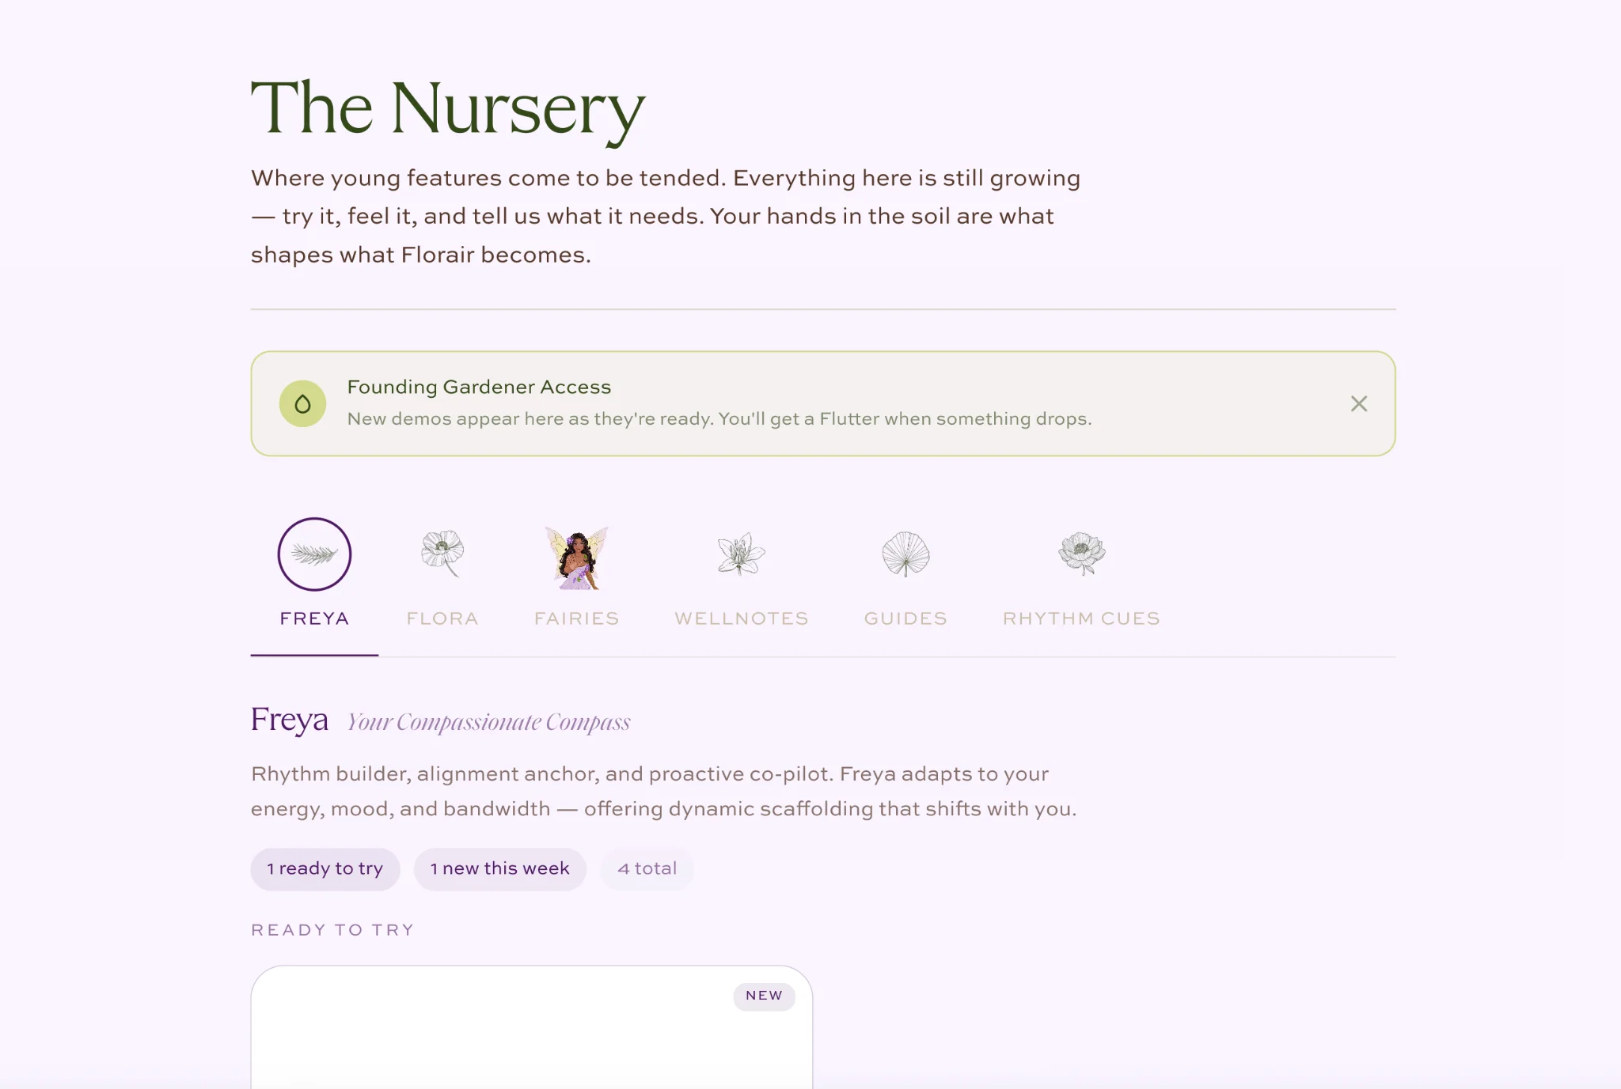This screenshot has width=1621, height=1089.
Task: Click the green droplet icon in the banner
Action: click(303, 403)
